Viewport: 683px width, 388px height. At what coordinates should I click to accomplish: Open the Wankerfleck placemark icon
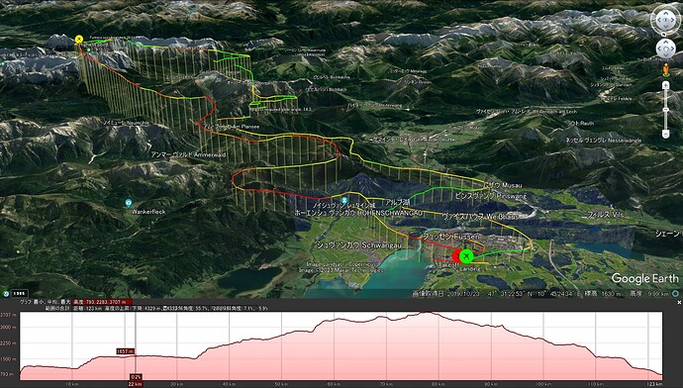click(129, 203)
